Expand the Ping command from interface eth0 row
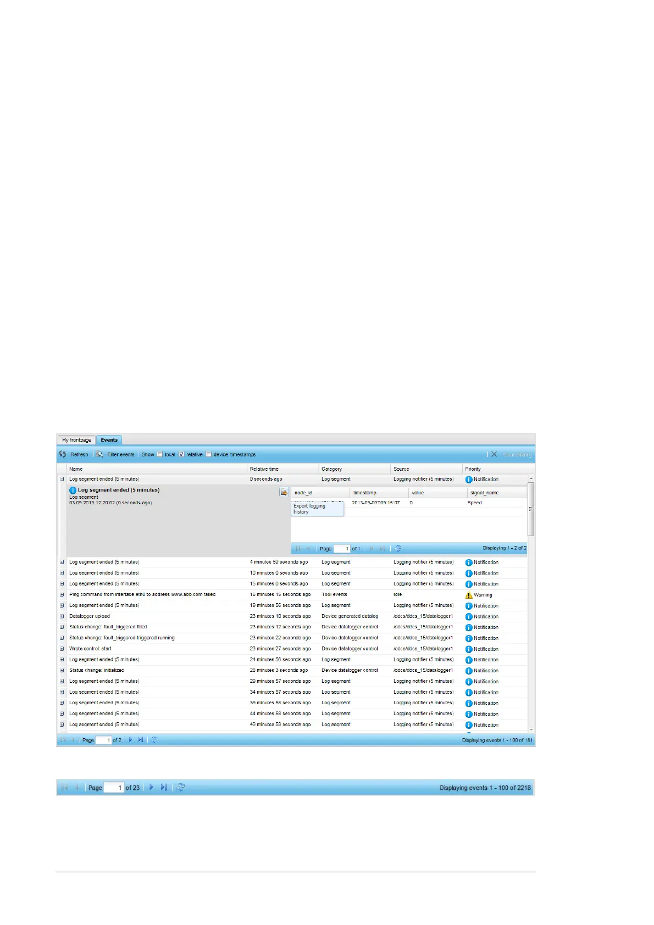The width and height of the screenshot is (654, 925). [x=62, y=594]
